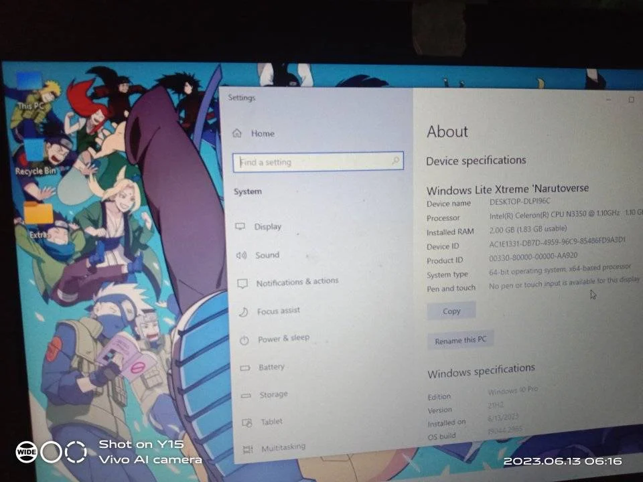Click the Windows specifications heading
The image size is (643, 482).
[x=482, y=371]
